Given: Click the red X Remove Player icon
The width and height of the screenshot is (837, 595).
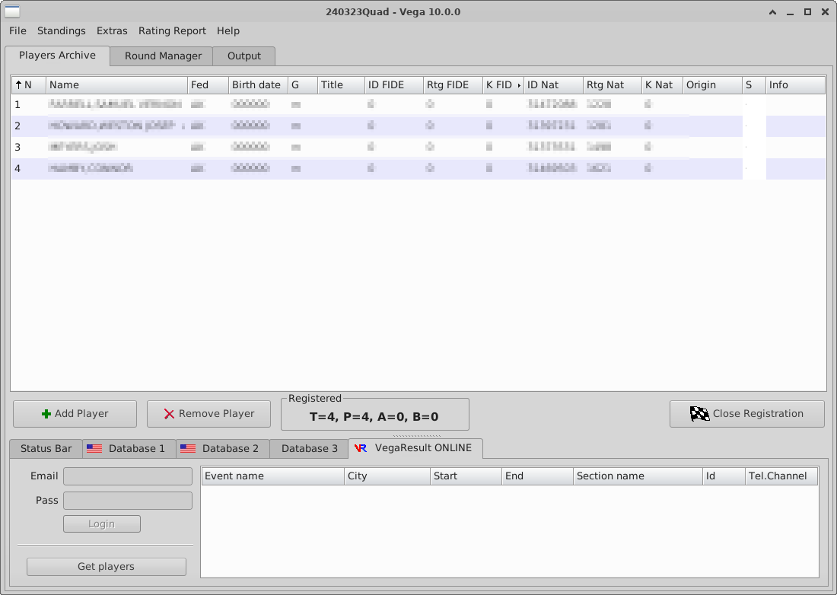Looking at the screenshot, I should pyautogui.click(x=169, y=414).
